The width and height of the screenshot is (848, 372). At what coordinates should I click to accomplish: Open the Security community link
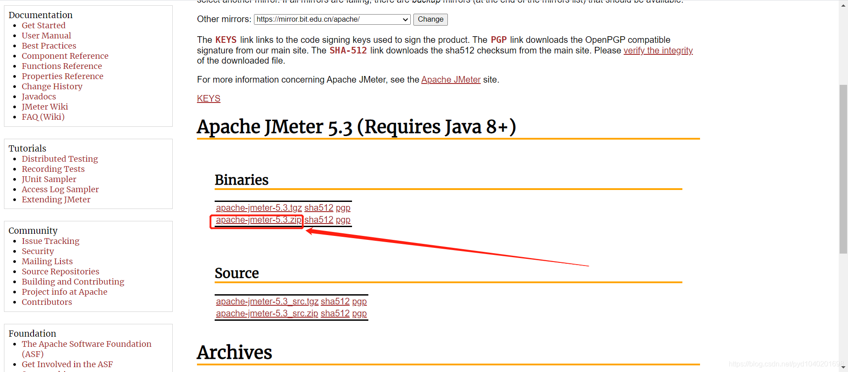(38, 251)
